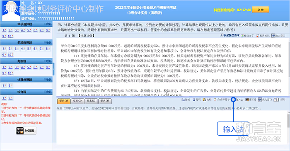Go to question 10 in 单项选择题

[10, 37]
